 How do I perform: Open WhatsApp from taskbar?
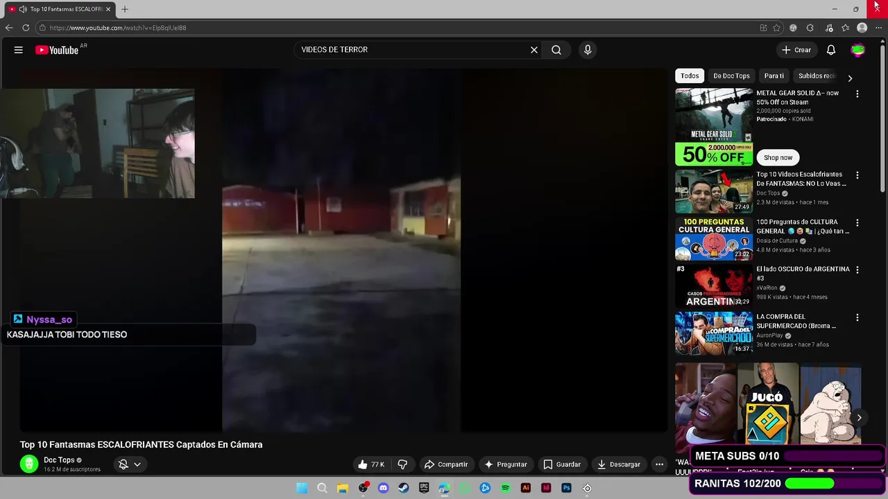click(465, 488)
